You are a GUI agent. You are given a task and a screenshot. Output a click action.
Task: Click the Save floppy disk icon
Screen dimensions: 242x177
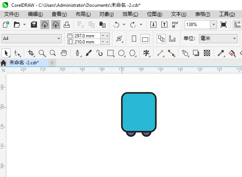tap(34, 25)
